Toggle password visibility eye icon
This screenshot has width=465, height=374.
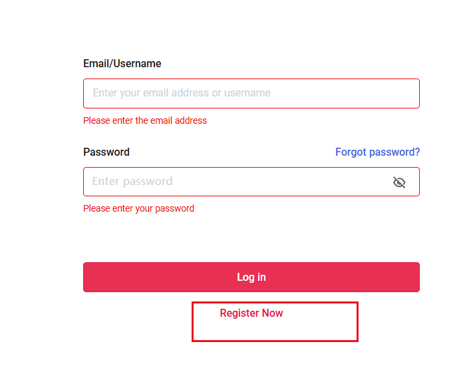pyautogui.click(x=399, y=182)
